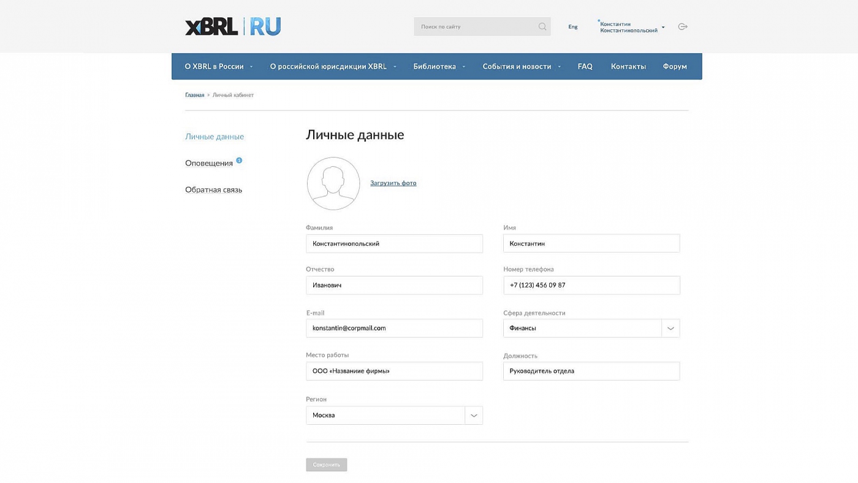Image resolution: width=858 pixels, height=483 pixels.
Task: Click the Личные данные page heading
Action: click(x=355, y=135)
